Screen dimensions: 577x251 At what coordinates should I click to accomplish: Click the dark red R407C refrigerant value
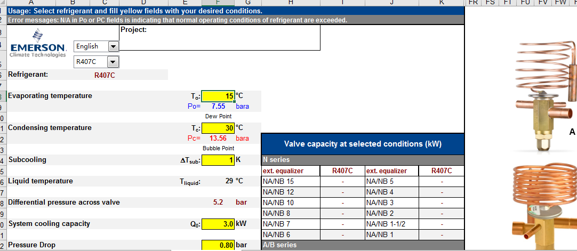pos(105,76)
